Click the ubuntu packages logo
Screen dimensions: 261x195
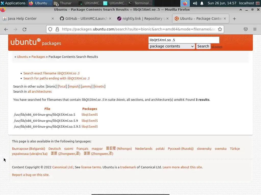tap(36, 42)
